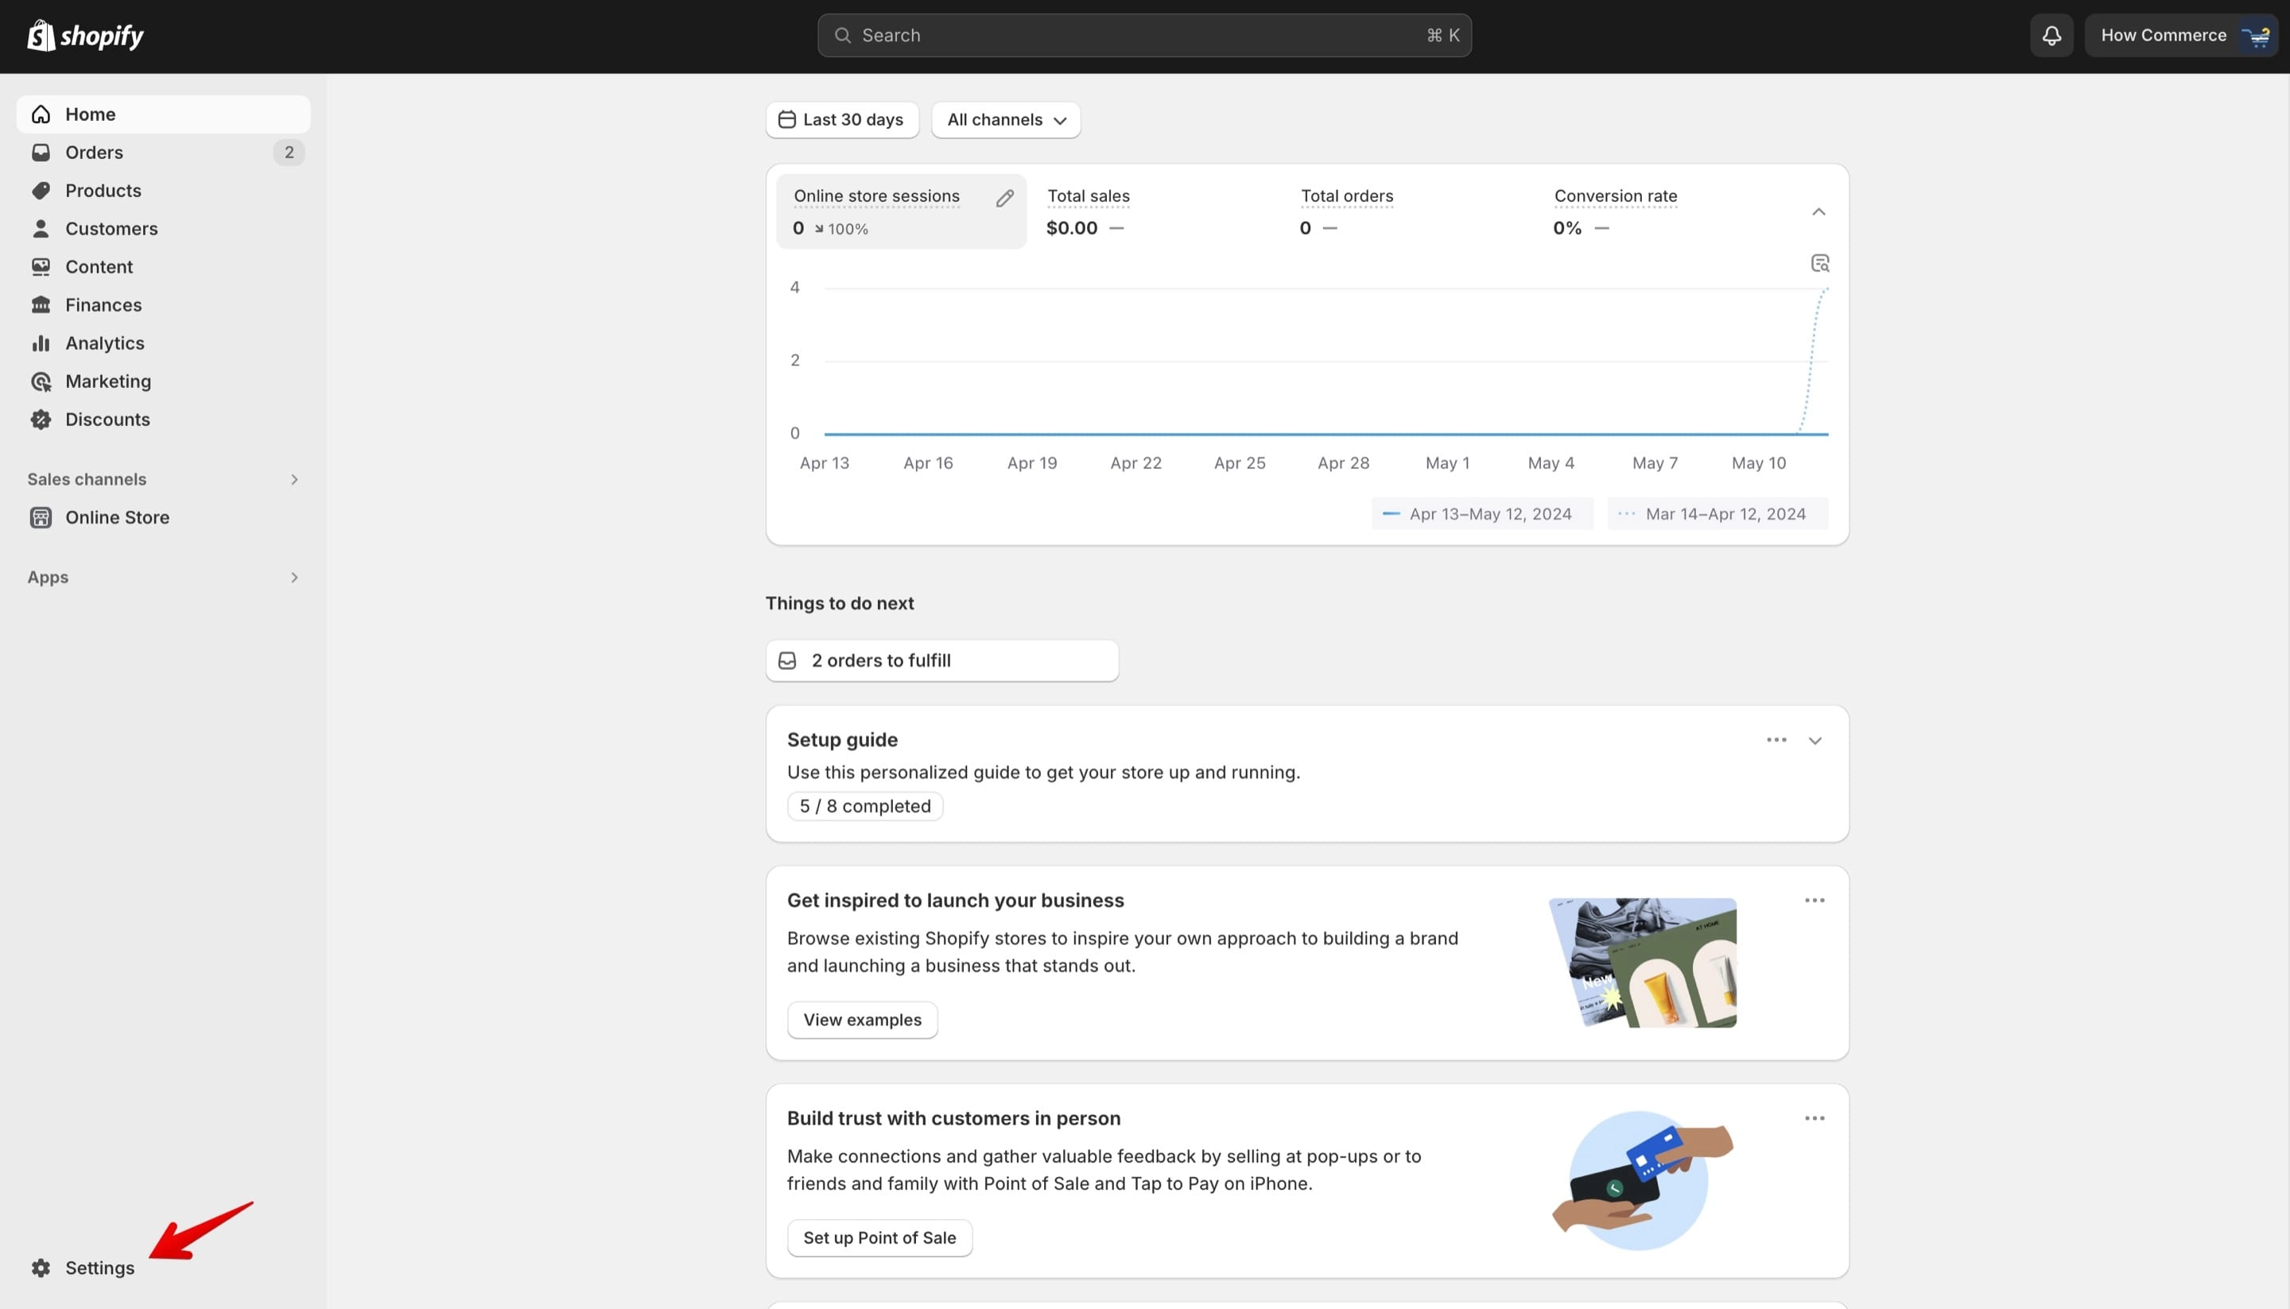Click the Online Store storefront icon
The height and width of the screenshot is (1309, 2290).
point(41,517)
